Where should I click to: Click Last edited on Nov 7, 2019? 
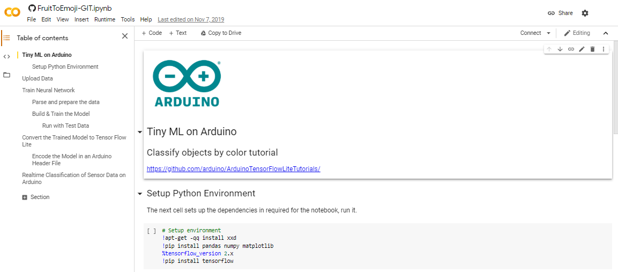tap(191, 19)
